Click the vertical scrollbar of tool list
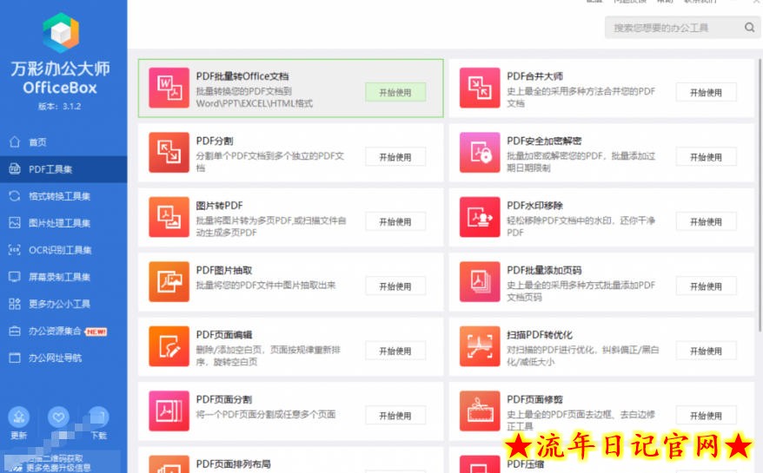 click(760, 194)
